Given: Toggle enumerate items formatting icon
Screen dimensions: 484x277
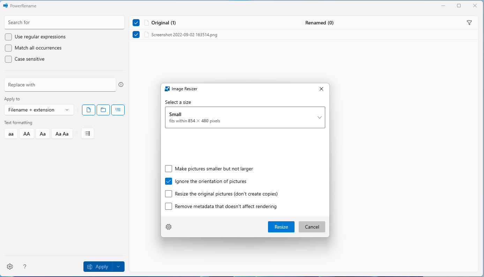Looking at the screenshot, I should [88, 134].
